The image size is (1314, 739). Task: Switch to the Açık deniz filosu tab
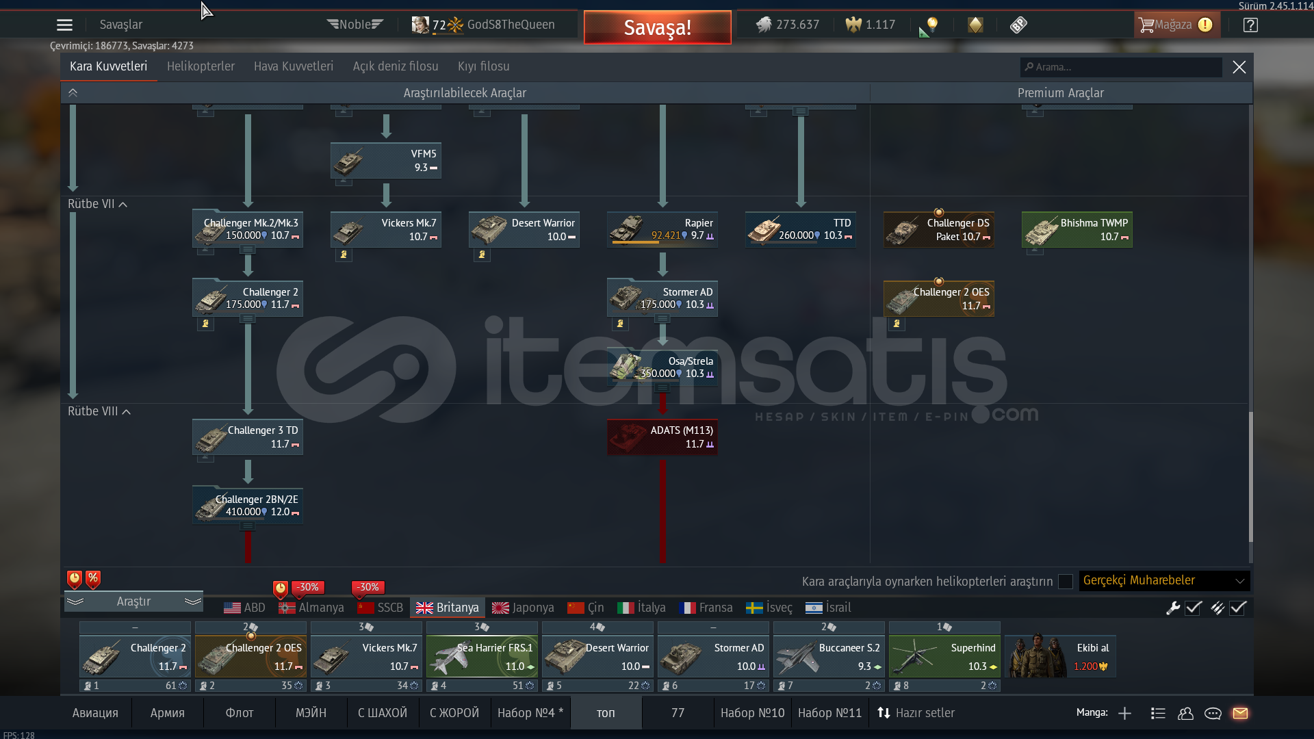click(396, 66)
